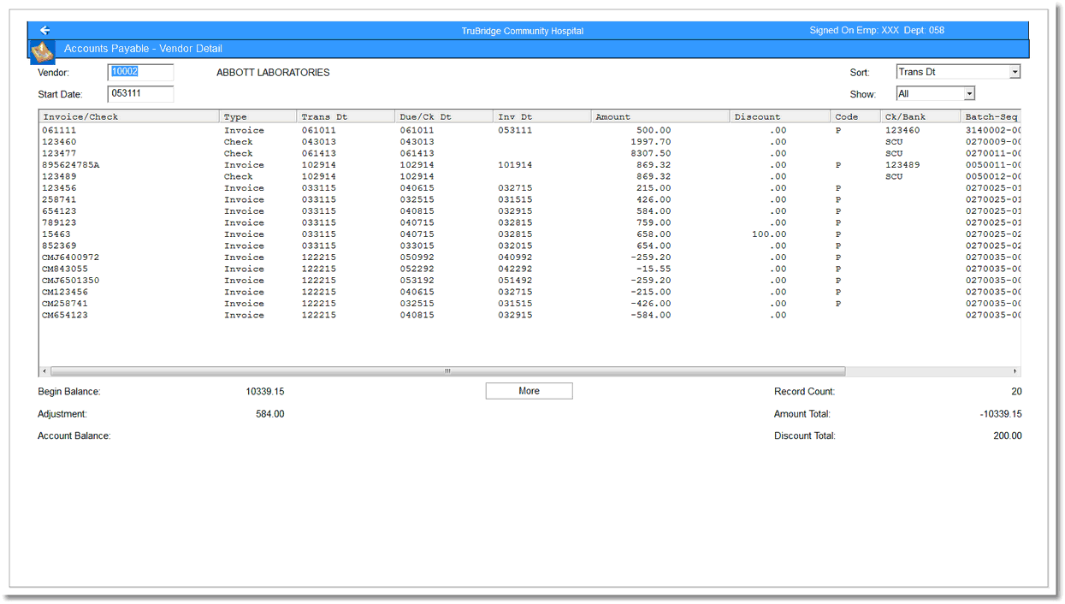
Task: Select credit memo row CMJ6400972
Action: click(530, 258)
